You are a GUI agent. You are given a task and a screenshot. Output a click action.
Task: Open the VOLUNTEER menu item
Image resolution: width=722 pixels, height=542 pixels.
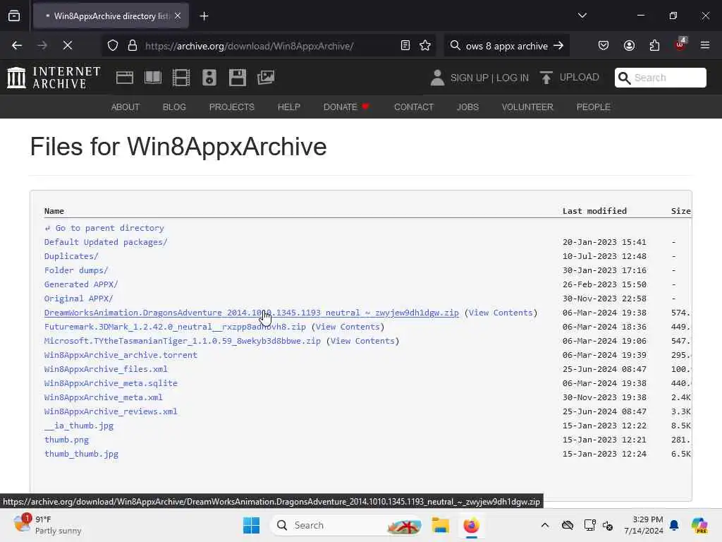[x=527, y=107]
